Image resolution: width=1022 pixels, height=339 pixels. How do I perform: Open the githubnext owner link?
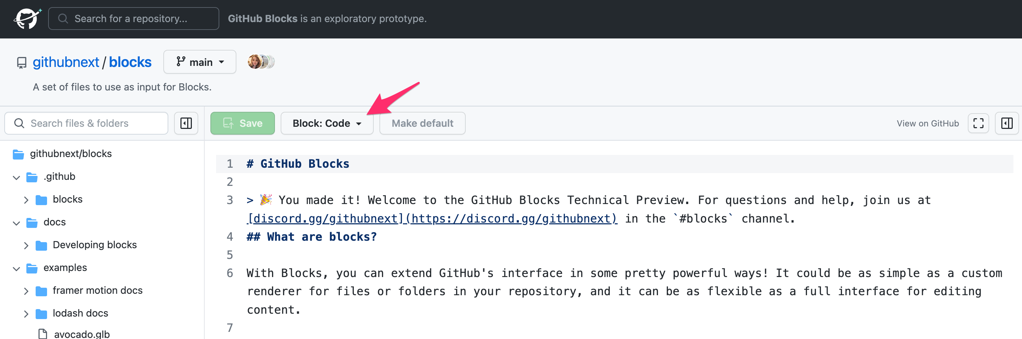tap(66, 62)
